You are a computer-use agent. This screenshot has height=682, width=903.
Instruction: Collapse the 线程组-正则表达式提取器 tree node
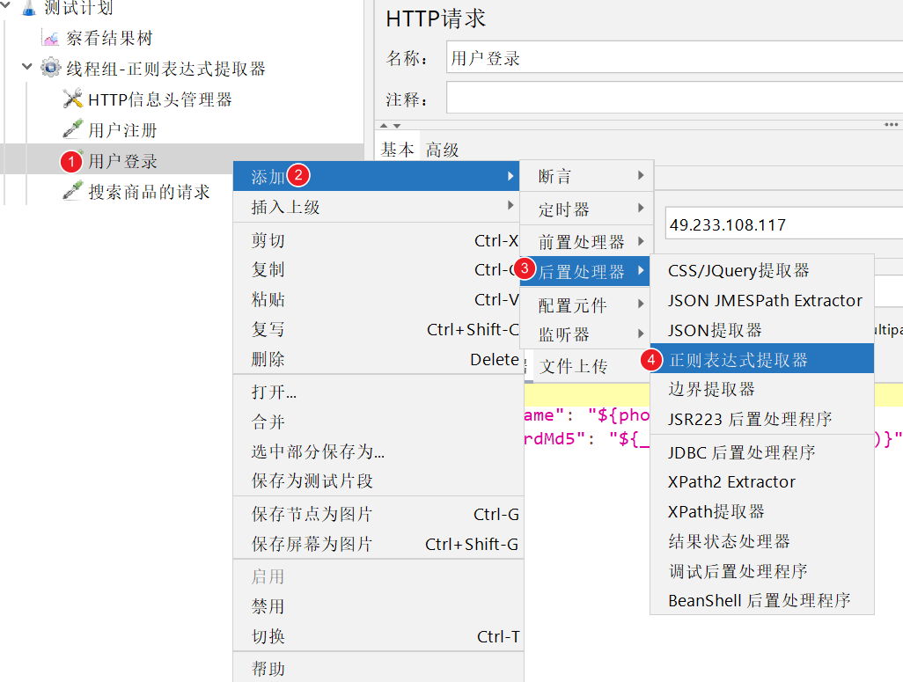(26, 67)
